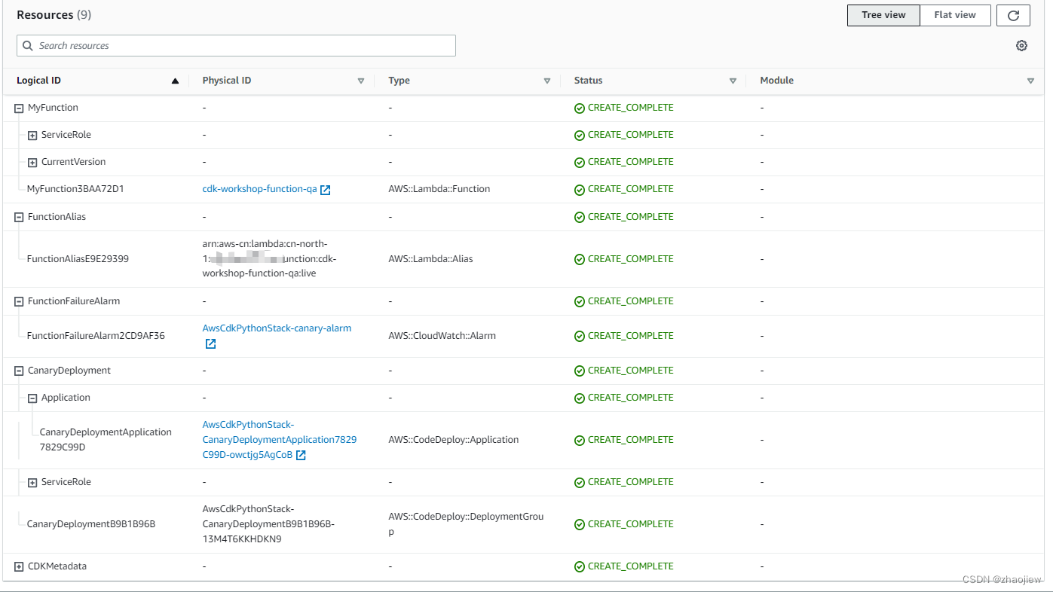Image resolution: width=1053 pixels, height=592 pixels.
Task: Expand ServiceRole under CanaryDeployment
Action: [x=32, y=483]
